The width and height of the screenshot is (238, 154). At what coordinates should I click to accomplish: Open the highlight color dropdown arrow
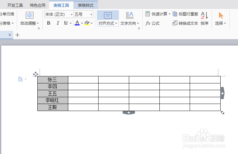pos(91,23)
